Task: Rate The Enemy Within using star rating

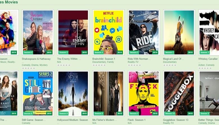Action: pyautogui.click(x=64, y=65)
